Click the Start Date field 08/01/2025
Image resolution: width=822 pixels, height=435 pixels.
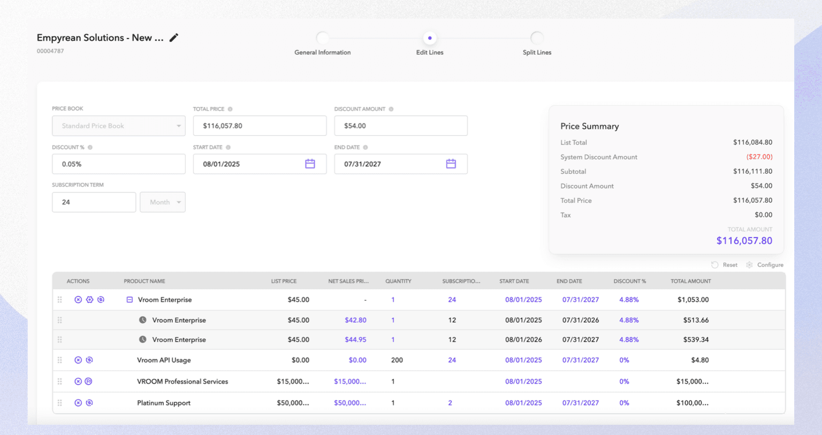pyautogui.click(x=260, y=164)
